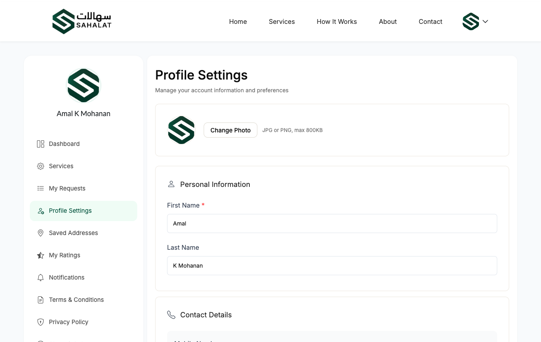Focus the Last Name input field
The height and width of the screenshot is (342, 541).
point(332,266)
